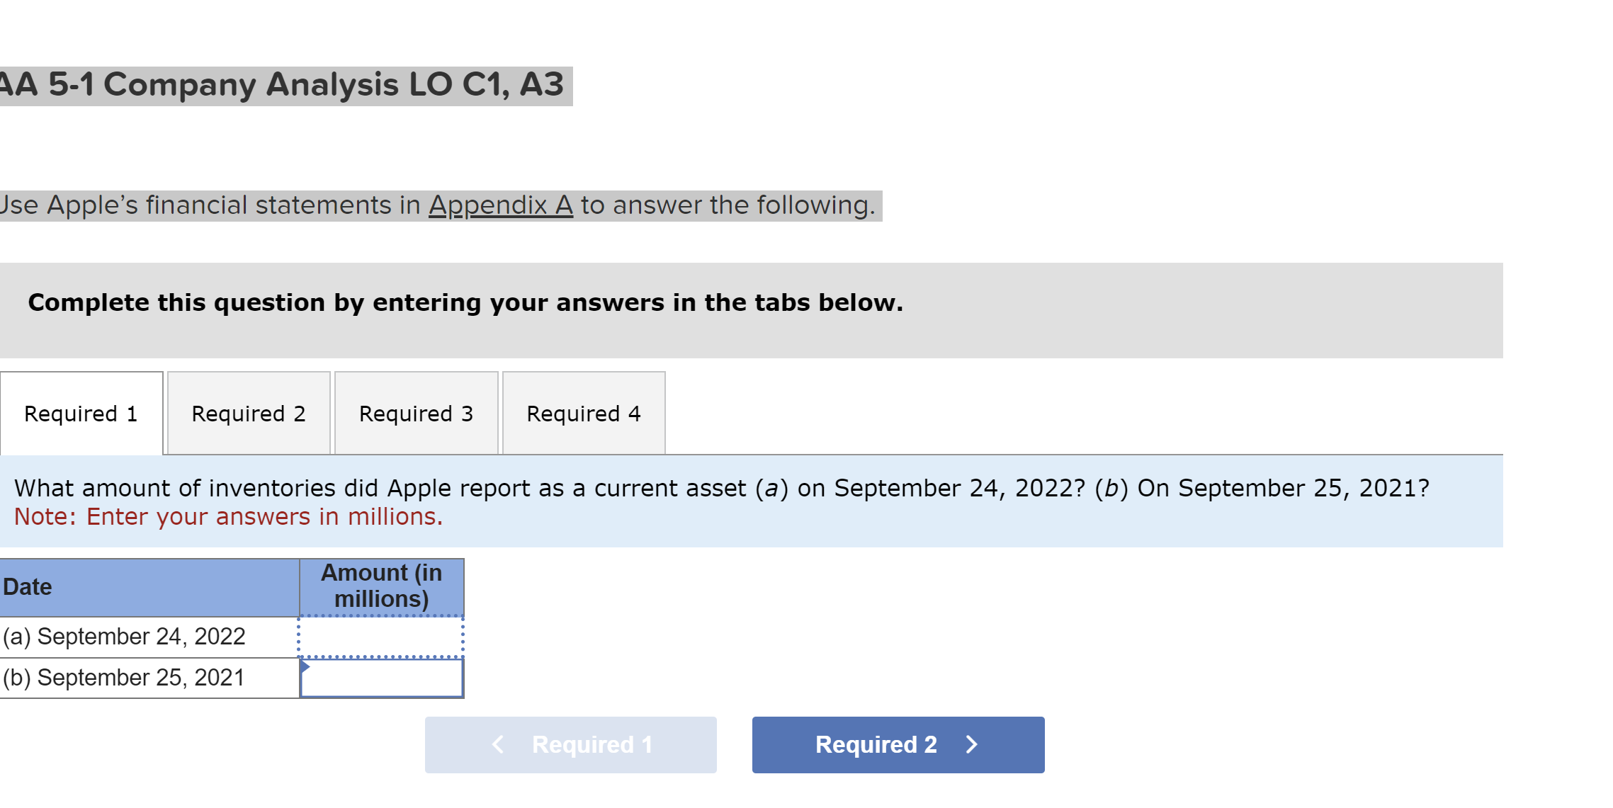Select the left chevron on Required 1 button

pyautogui.click(x=497, y=744)
